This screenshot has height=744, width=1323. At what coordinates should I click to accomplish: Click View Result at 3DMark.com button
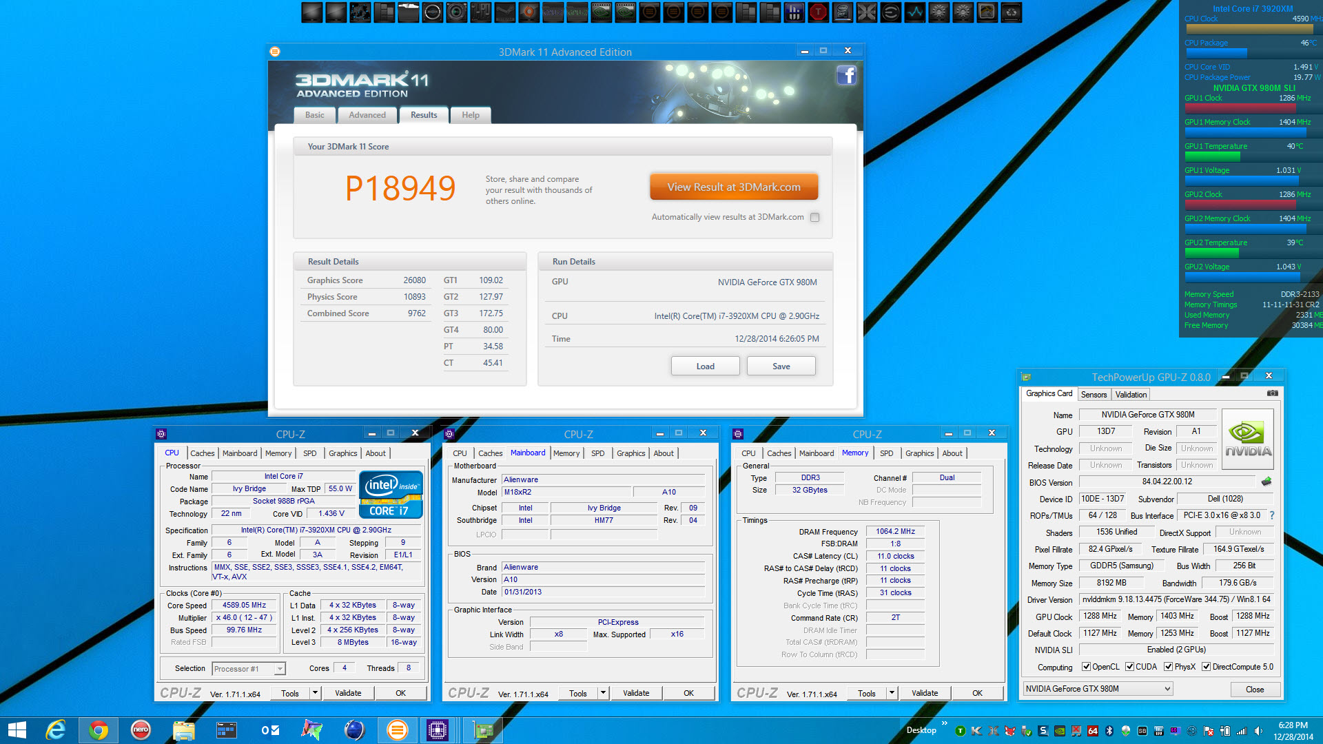pyautogui.click(x=734, y=187)
